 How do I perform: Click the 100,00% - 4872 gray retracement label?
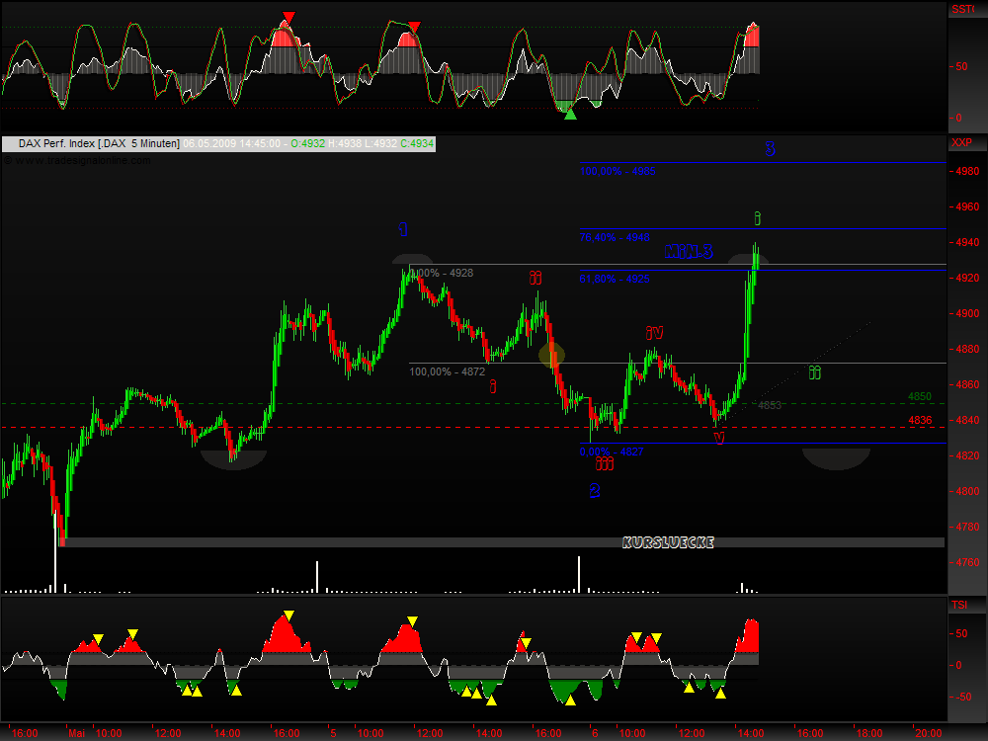click(447, 371)
